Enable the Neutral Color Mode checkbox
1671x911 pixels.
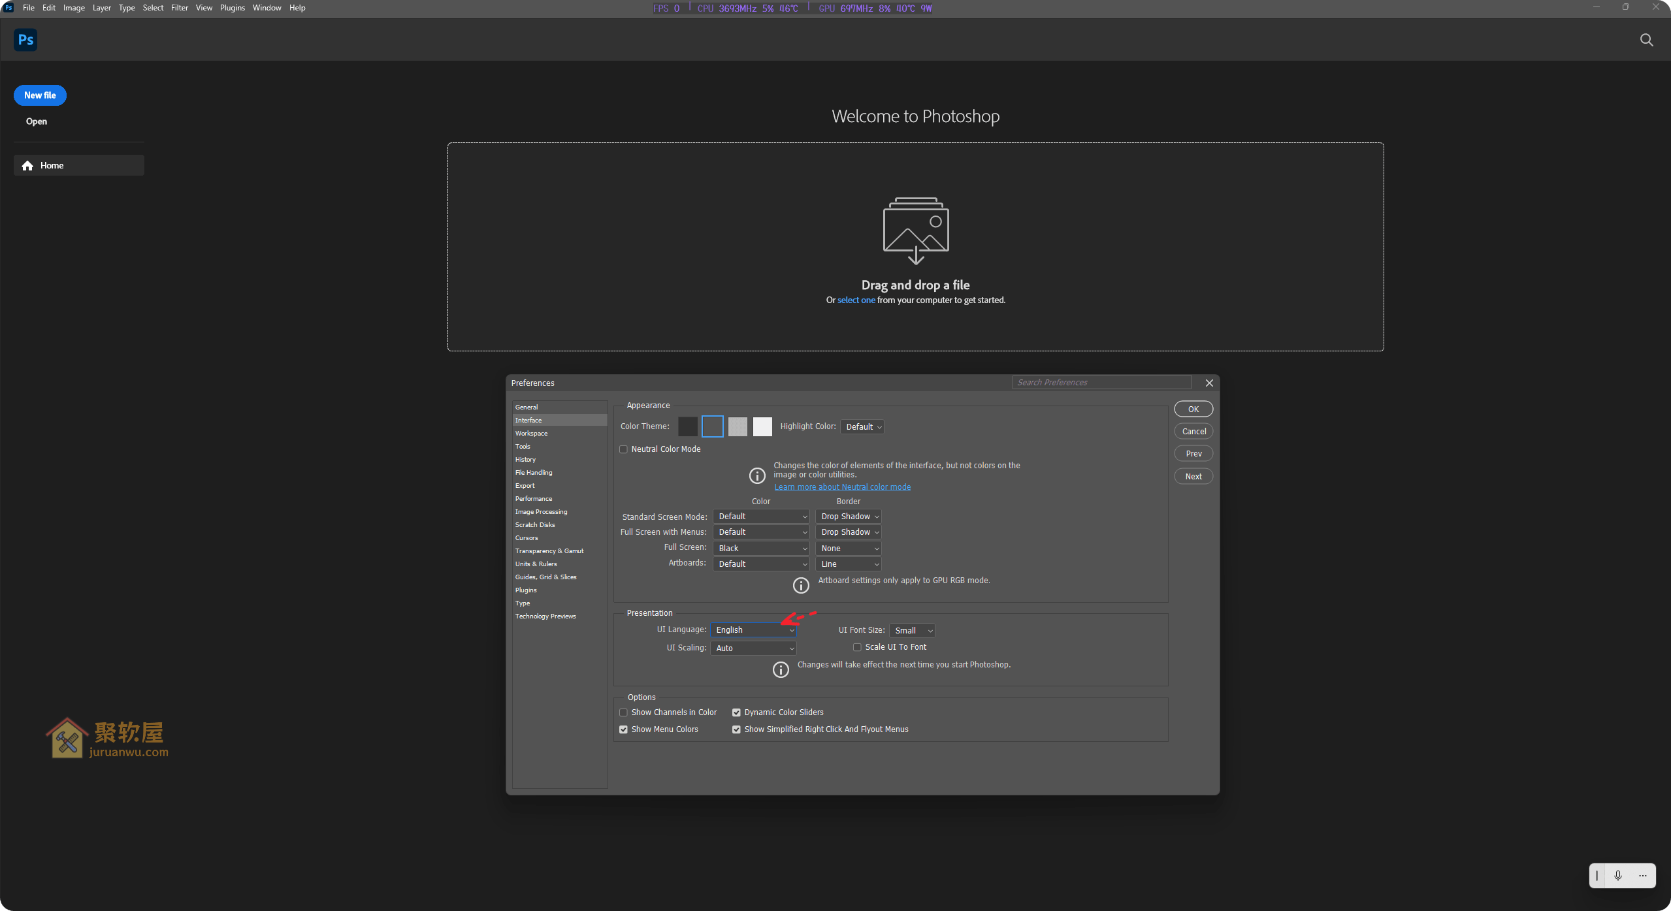pos(623,449)
